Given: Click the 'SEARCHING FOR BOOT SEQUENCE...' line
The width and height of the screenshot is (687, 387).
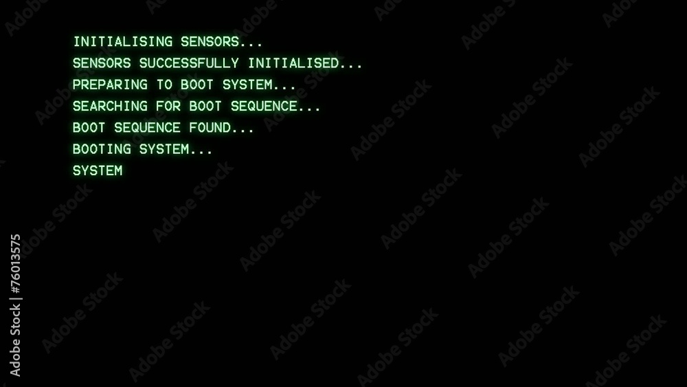Looking at the screenshot, I should coord(196,106).
